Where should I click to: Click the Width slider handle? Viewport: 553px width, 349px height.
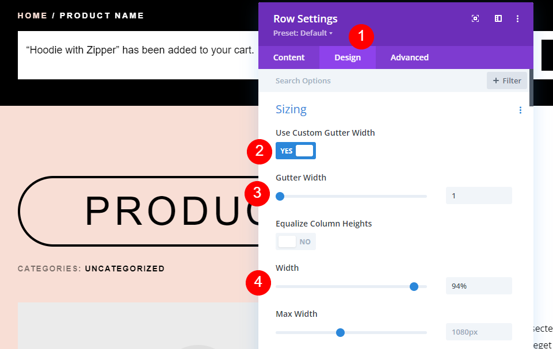coord(414,286)
